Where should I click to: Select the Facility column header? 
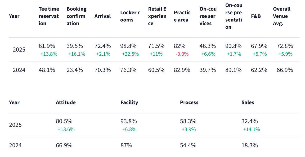pyautogui.click(x=129, y=102)
